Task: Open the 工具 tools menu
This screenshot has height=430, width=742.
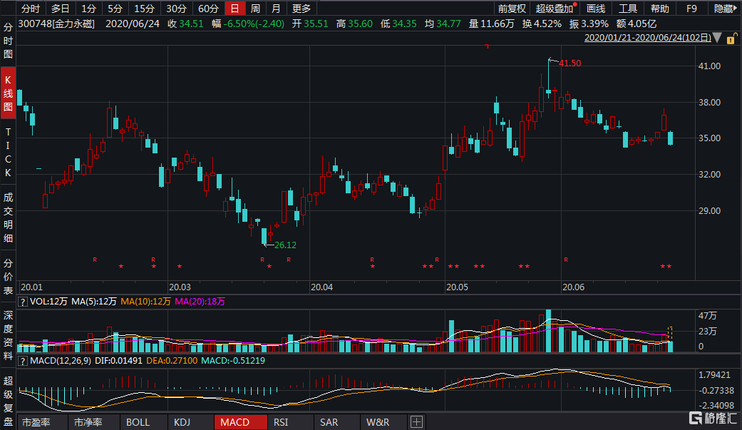Action: point(628,9)
